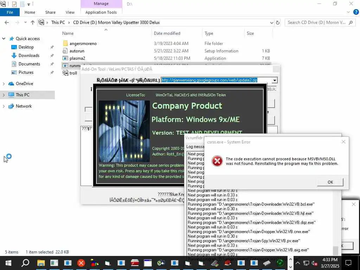Viewport: 360px width, 270px height.
Task: Sort files by Name column header
Action: 68,33
